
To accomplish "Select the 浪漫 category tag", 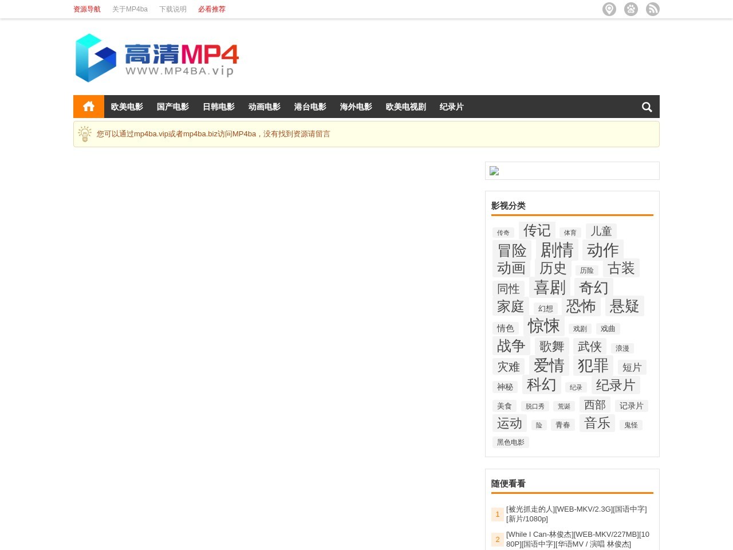I will point(622,348).
